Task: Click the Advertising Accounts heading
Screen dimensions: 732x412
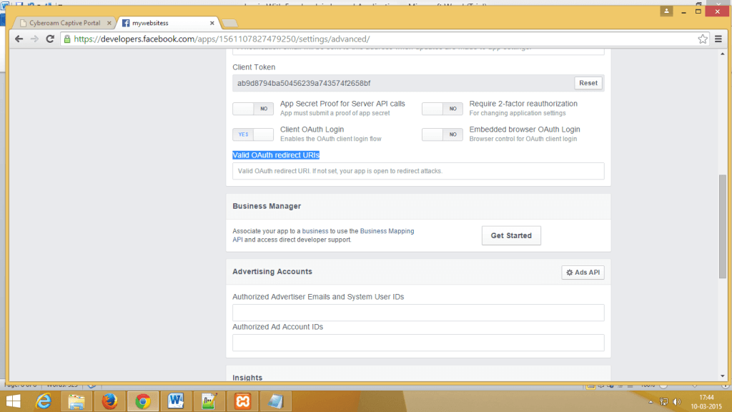Action: (x=272, y=271)
